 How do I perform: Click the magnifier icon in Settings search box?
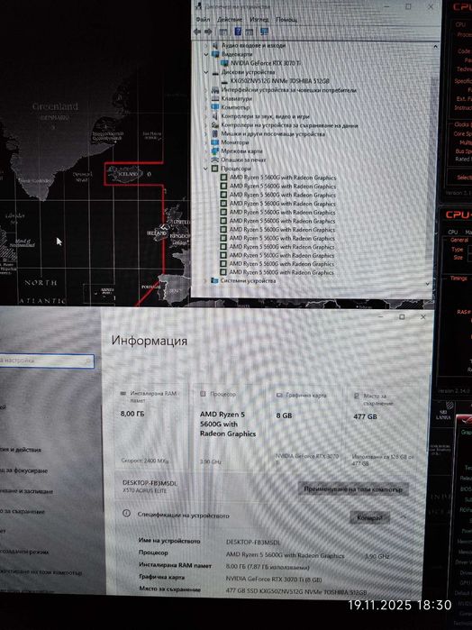pyautogui.click(x=88, y=361)
